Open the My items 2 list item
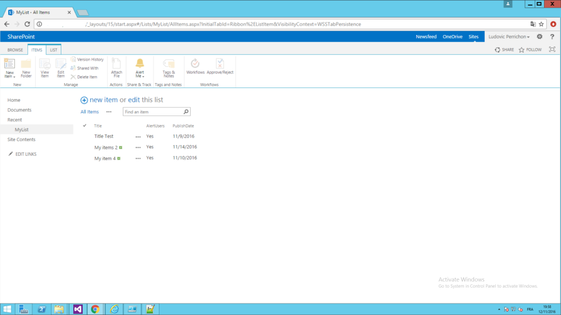The height and width of the screenshot is (315, 561). (106, 147)
